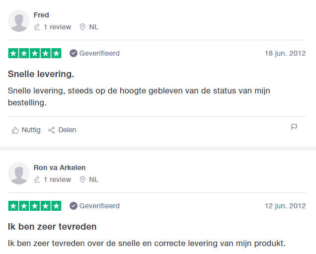Click the thumbs-up icon
This screenshot has height=254, width=316.
point(15,130)
